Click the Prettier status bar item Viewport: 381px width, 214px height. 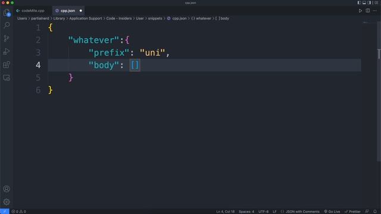point(352,212)
